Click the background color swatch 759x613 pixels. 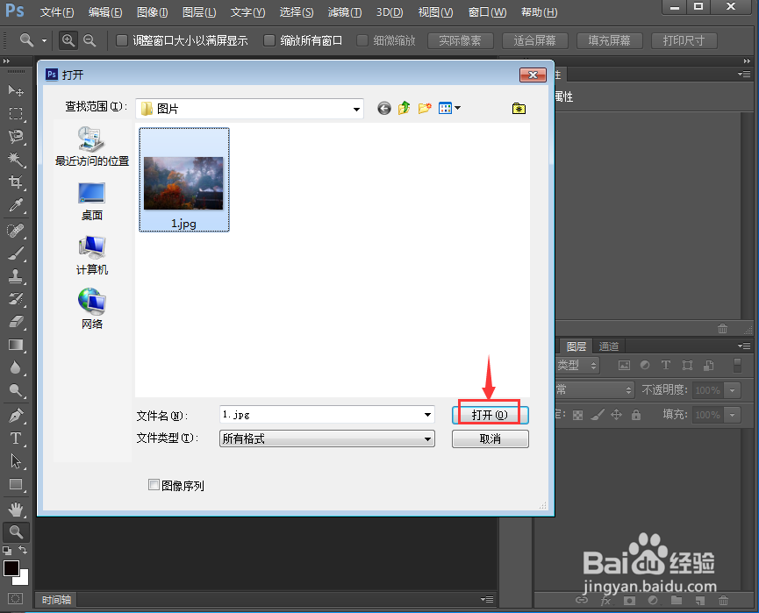pos(23,579)
